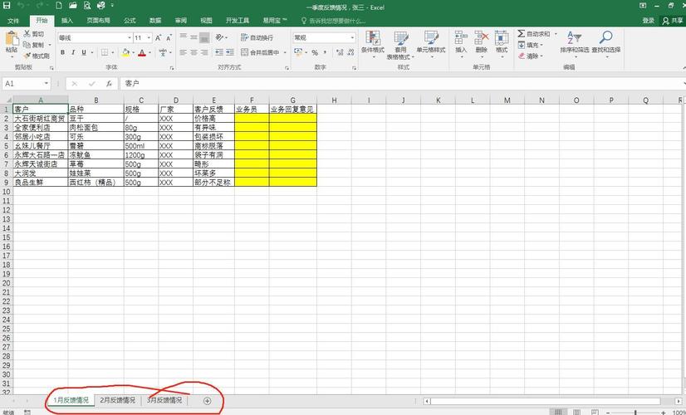This screenshot has width=686, height=415.
Task: Click the Insert Function fx icon
Action: click(109, 84)
